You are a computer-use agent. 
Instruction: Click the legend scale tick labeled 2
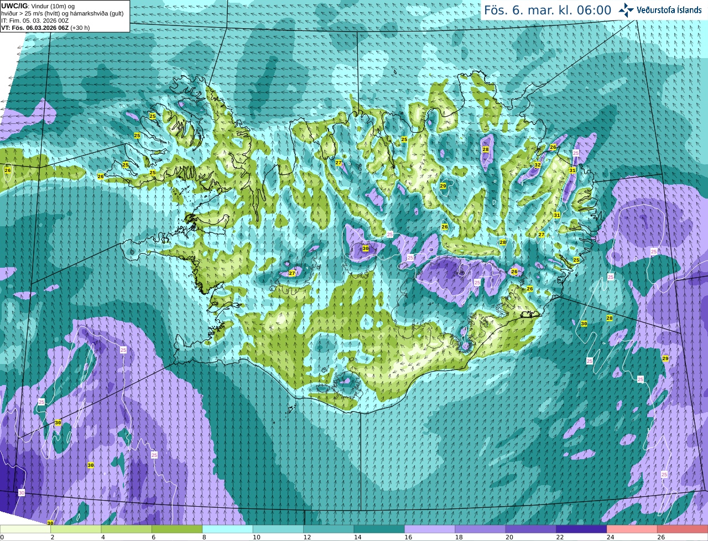tap(52, 537)
